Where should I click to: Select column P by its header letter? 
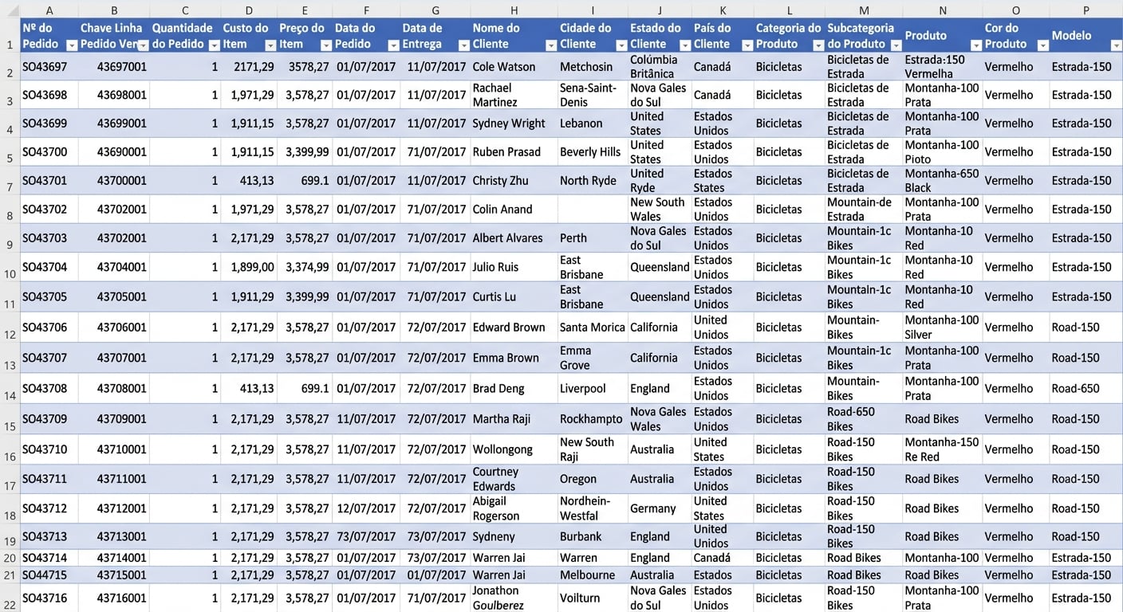click(x=1086, y=10)
